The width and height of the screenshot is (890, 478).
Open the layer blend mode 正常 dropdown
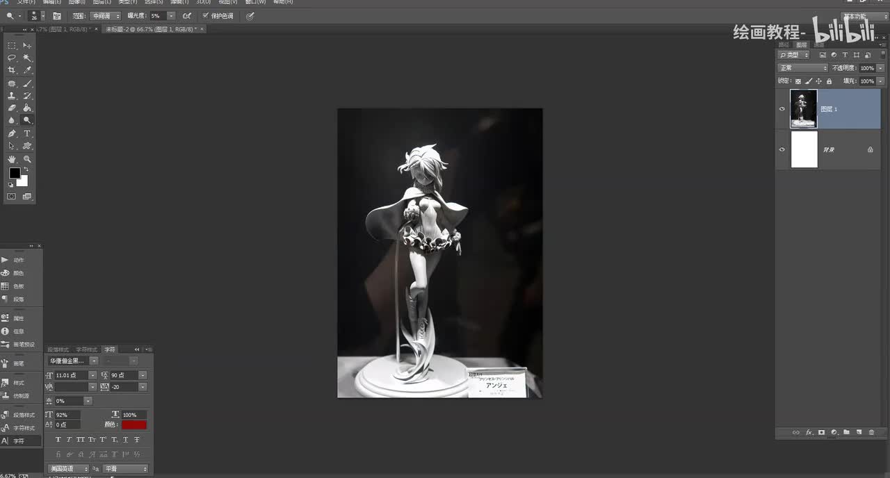click(x=802, y=68)
